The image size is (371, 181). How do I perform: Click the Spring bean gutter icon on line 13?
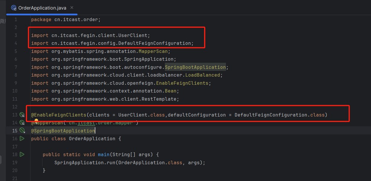22,115
